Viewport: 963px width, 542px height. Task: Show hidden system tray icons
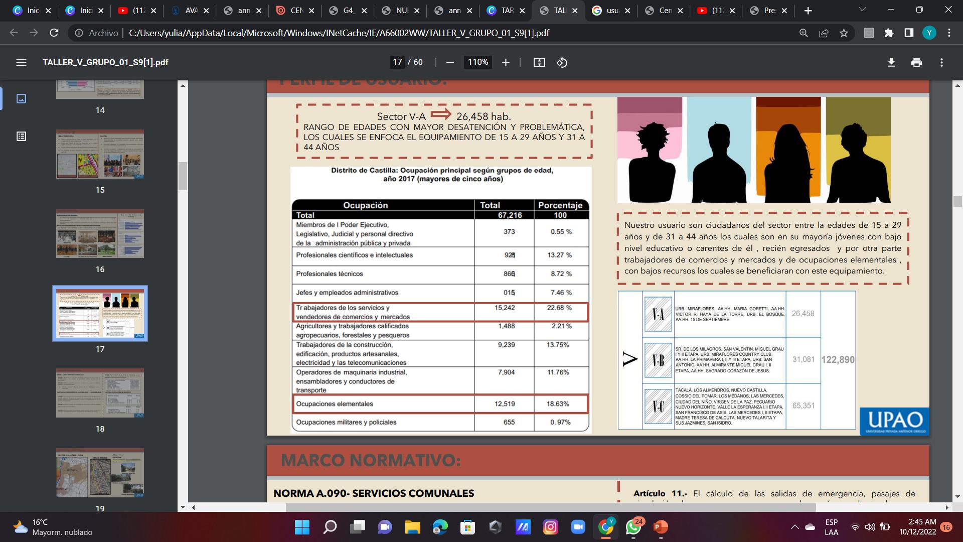click(794, 527)
